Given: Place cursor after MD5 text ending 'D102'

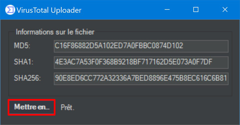Looking at the screenshot, I should point(184,46).
